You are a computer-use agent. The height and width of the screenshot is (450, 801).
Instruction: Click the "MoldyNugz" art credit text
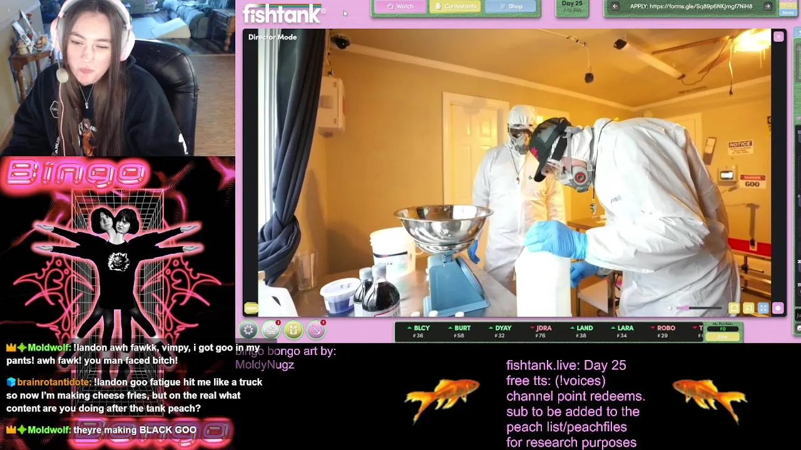click(265, 365)
